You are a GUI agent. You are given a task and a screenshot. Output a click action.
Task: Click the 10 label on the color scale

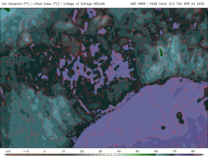click(x=63, y=151)
